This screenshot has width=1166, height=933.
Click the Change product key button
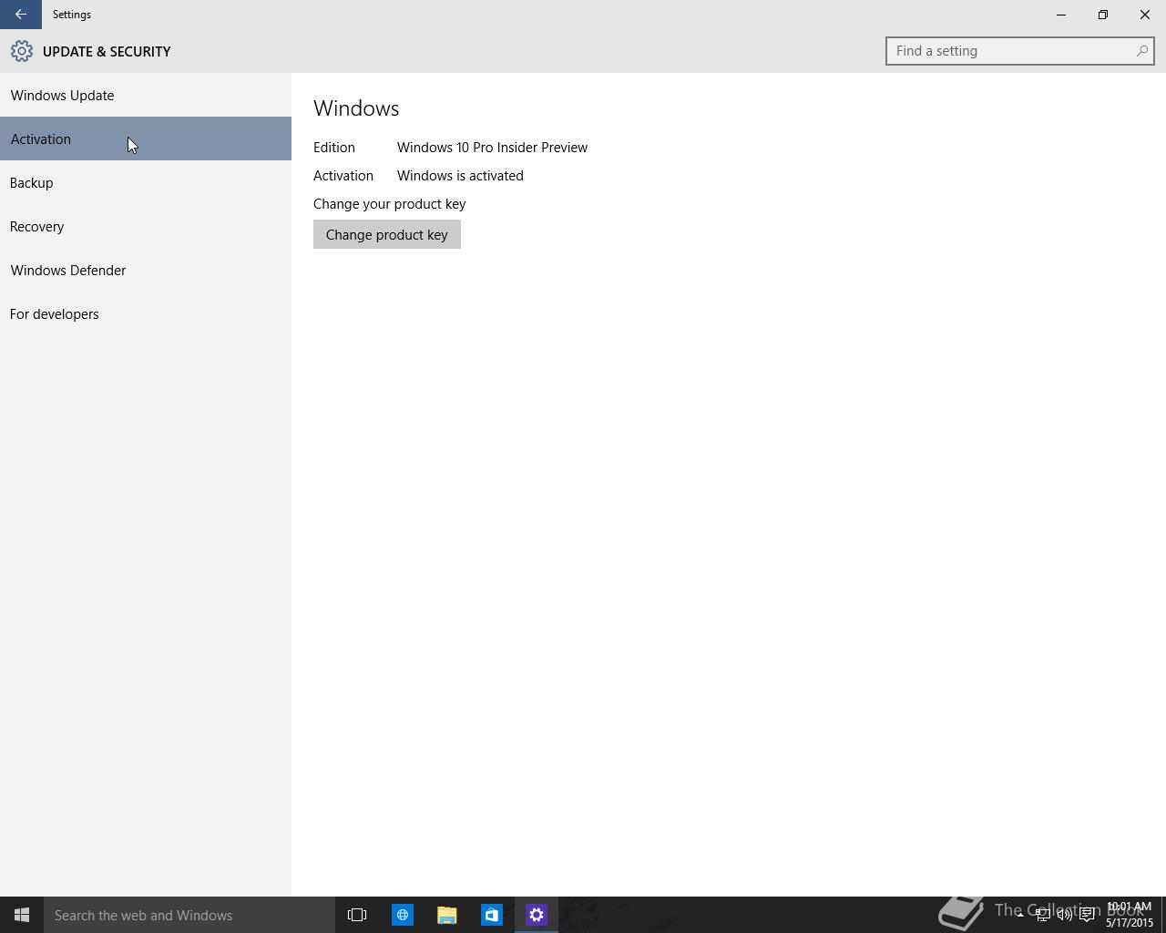(x=387, y=234)
